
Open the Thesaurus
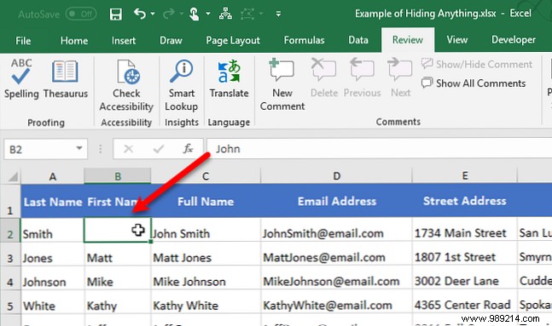66,78
